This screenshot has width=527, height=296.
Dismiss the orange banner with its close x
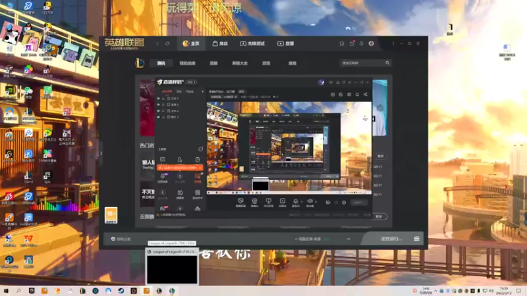(200, 168)
